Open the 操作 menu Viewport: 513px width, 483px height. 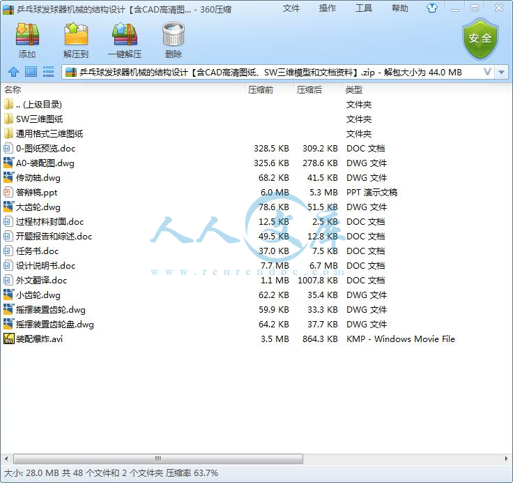[327, 8]
